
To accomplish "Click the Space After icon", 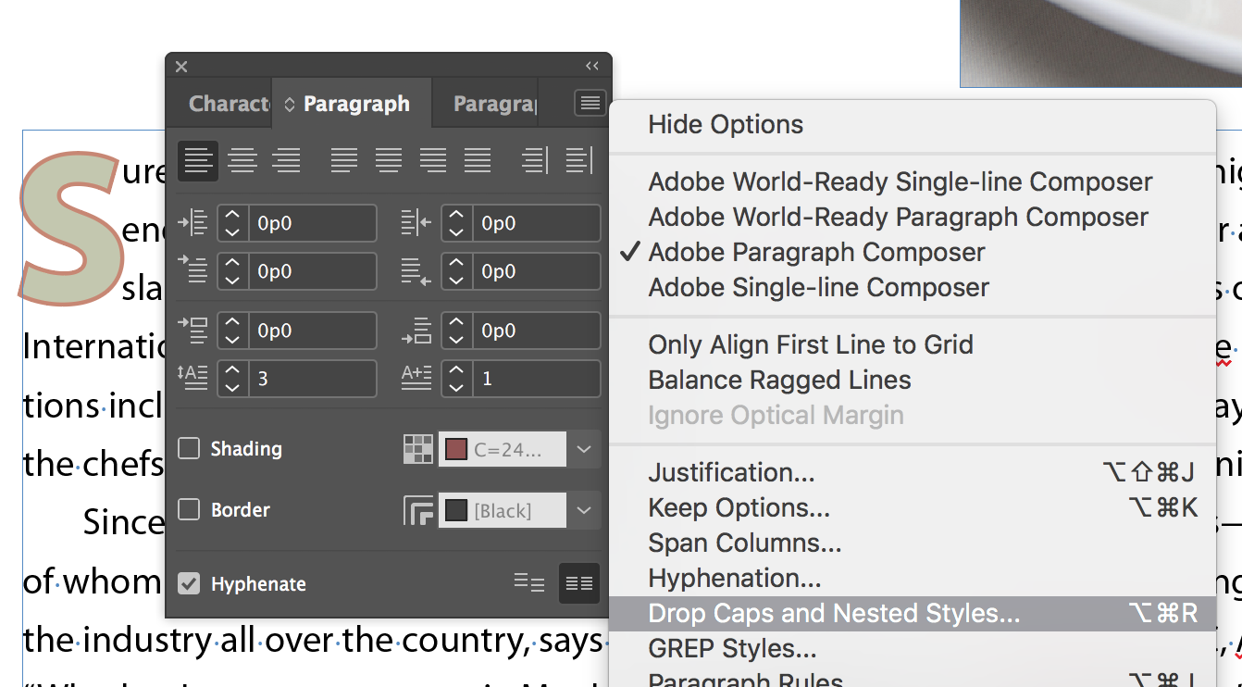I will (x=416, y=331).
